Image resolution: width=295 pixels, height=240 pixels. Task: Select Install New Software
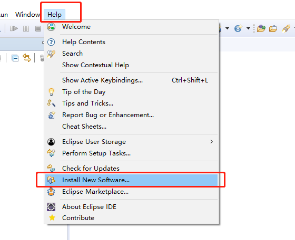coord(132,180)
